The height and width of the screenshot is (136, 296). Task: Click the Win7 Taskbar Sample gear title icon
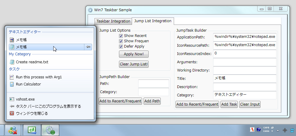(x=90, y=10)
